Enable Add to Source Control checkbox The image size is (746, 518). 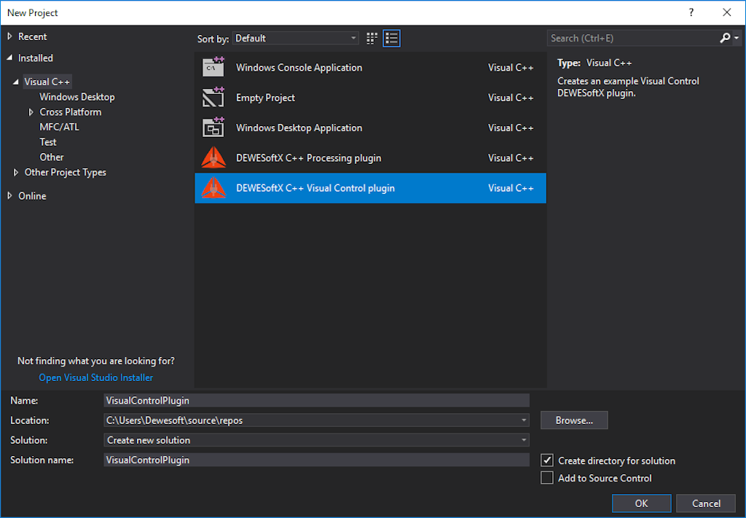547,478
